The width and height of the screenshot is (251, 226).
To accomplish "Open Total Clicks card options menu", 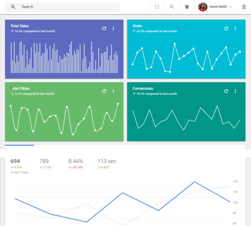I will [113, 91].
